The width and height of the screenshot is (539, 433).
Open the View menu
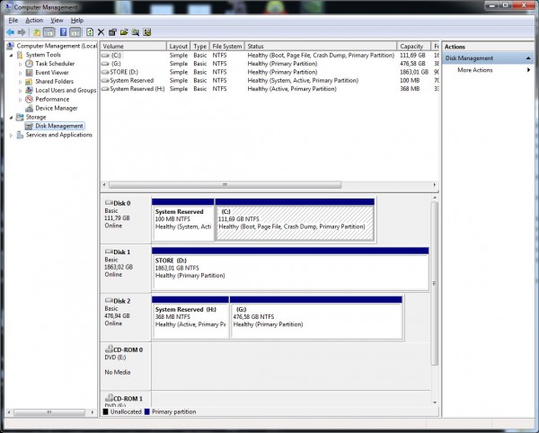(57, 21)
